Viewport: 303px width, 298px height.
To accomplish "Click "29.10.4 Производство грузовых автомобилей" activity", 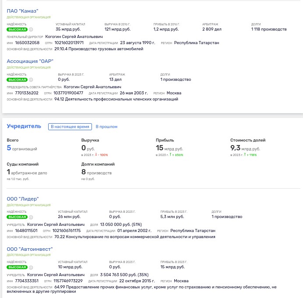I will [99, 49].
